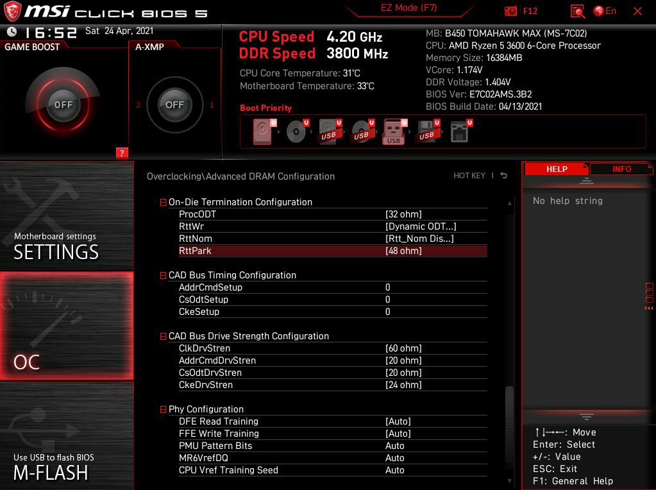Image resolution: width=656 pixels, height=490 pixels.
Task: Click the Boot Priority label
Action: [x=265, y=108]
